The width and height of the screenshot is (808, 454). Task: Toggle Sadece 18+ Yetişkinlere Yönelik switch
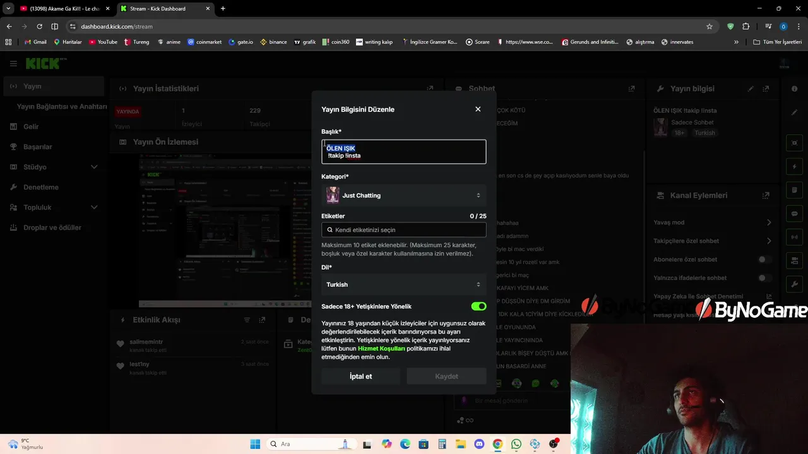[x=478, y=306]
